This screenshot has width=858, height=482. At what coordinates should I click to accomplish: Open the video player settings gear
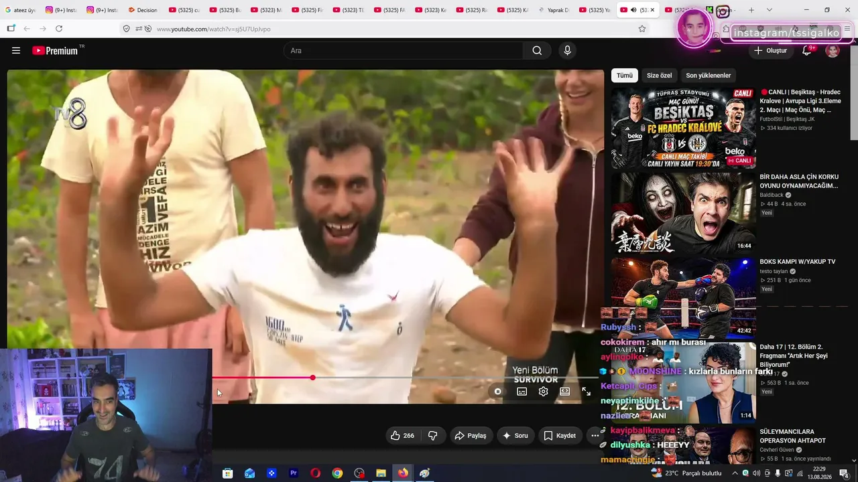pos(543,392)
